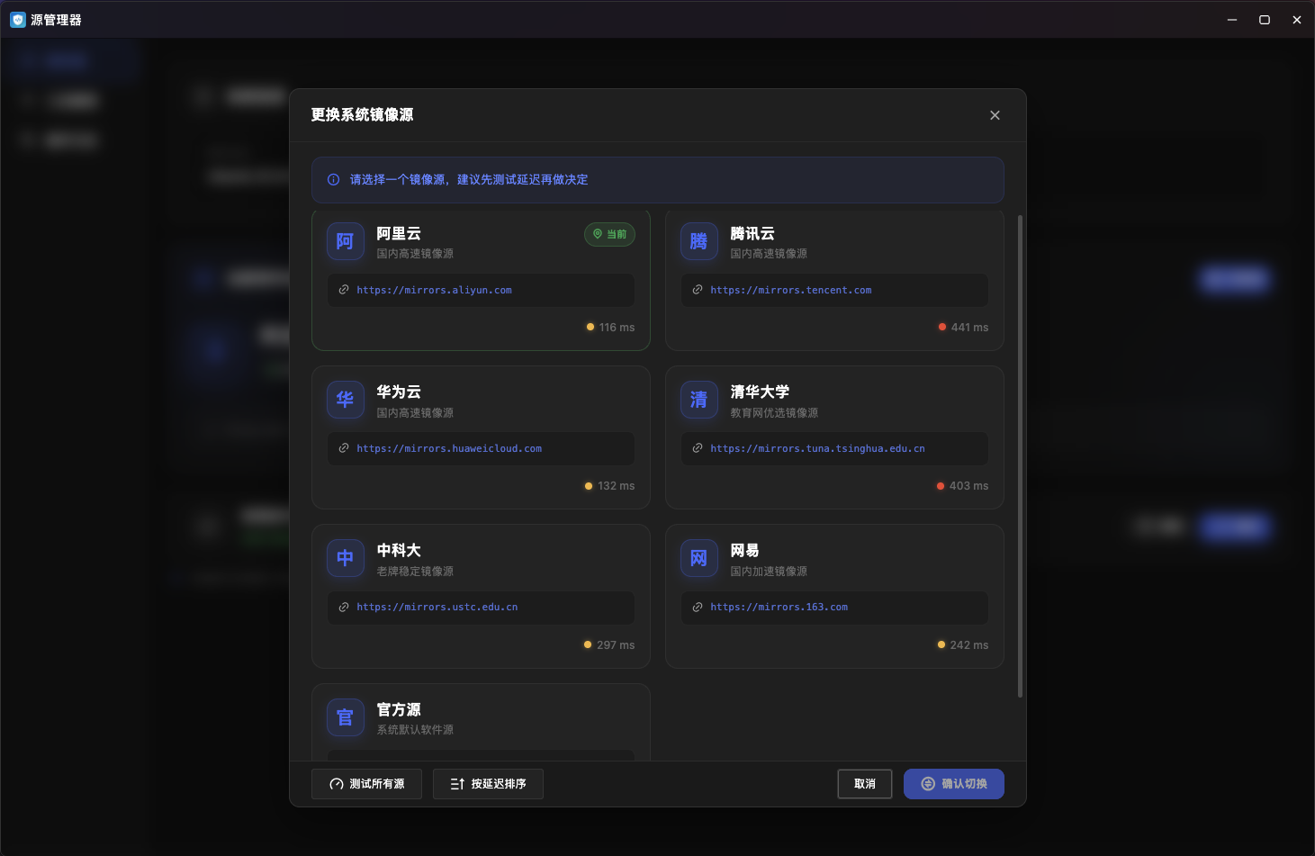The image size is (1315, 856).
Task: Open https://mirrors.163.com URL
Action: pos(779,607)
